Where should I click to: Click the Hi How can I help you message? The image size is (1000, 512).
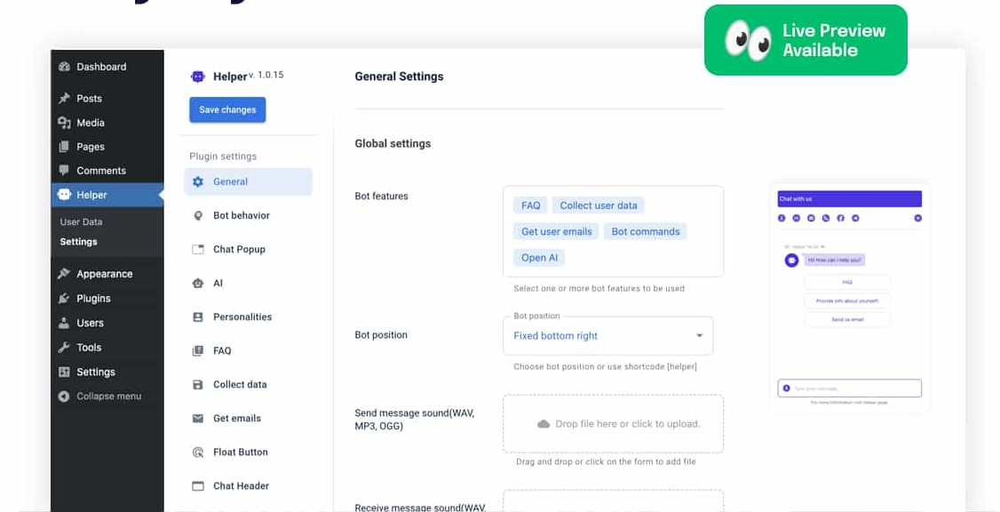click(x=834, y=260)
